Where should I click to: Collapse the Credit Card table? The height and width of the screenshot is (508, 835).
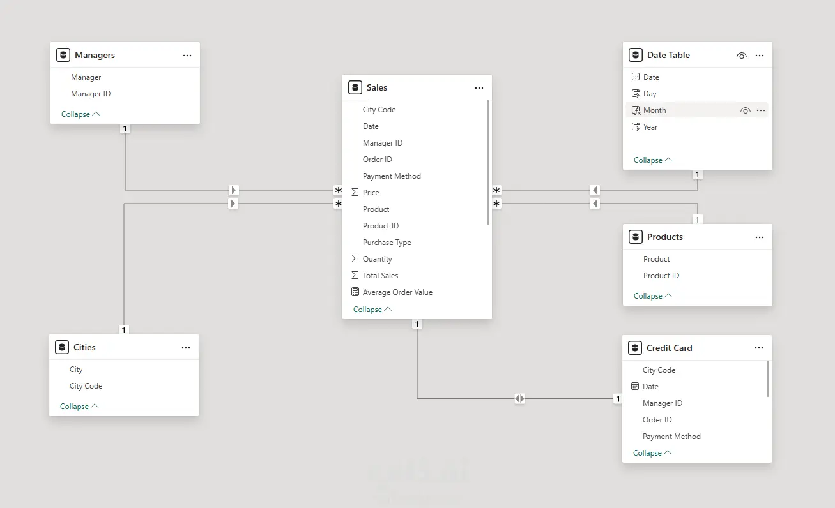[652, 453]
